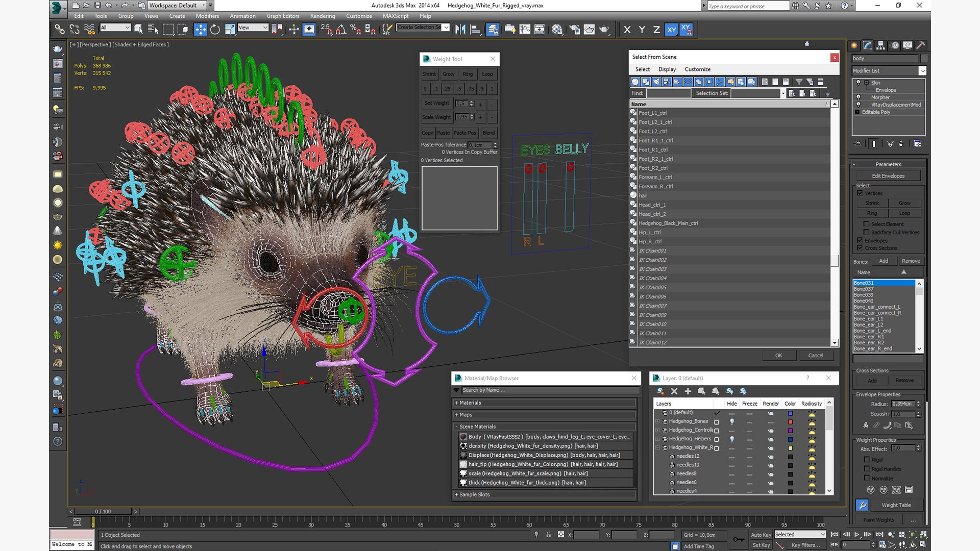Image resolution: width=980 pixels, height=551 pixels.
Task: Open the Hierarchy command panel tab
Action: pos(881,45)
